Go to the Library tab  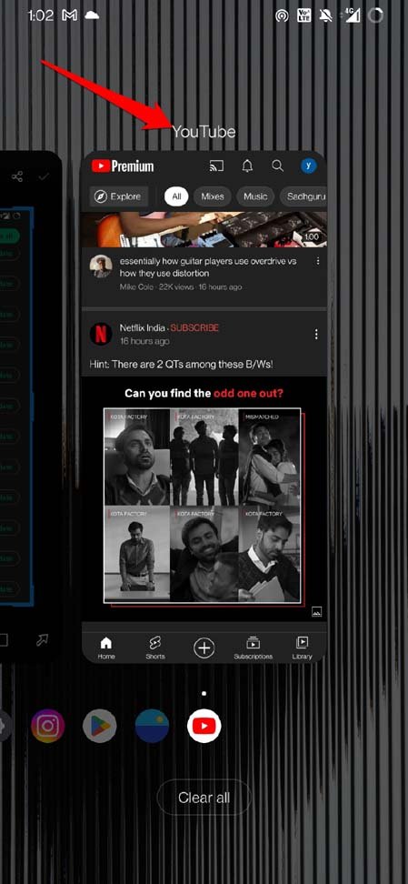(x=302, y=648)
